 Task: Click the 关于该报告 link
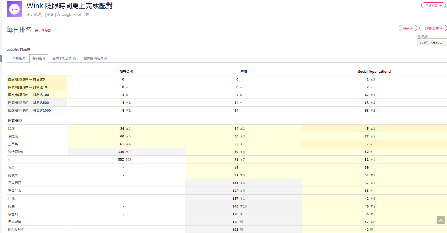43,31
